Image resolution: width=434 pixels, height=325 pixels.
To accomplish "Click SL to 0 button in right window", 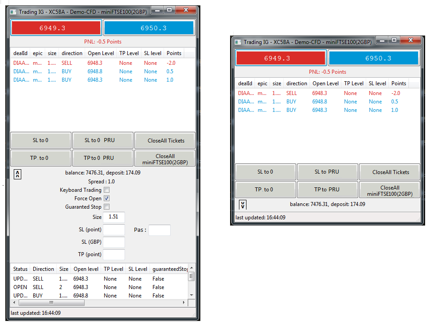I will (266, 172).
